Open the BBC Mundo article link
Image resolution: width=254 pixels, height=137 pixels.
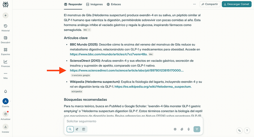pyautogui.click(x=109, y=54)
